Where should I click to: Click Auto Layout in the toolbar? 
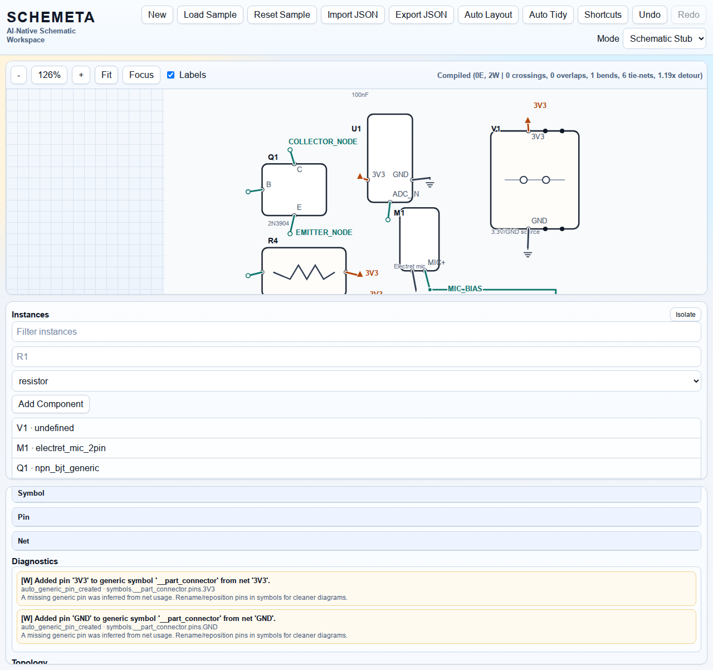coord(488,15)
